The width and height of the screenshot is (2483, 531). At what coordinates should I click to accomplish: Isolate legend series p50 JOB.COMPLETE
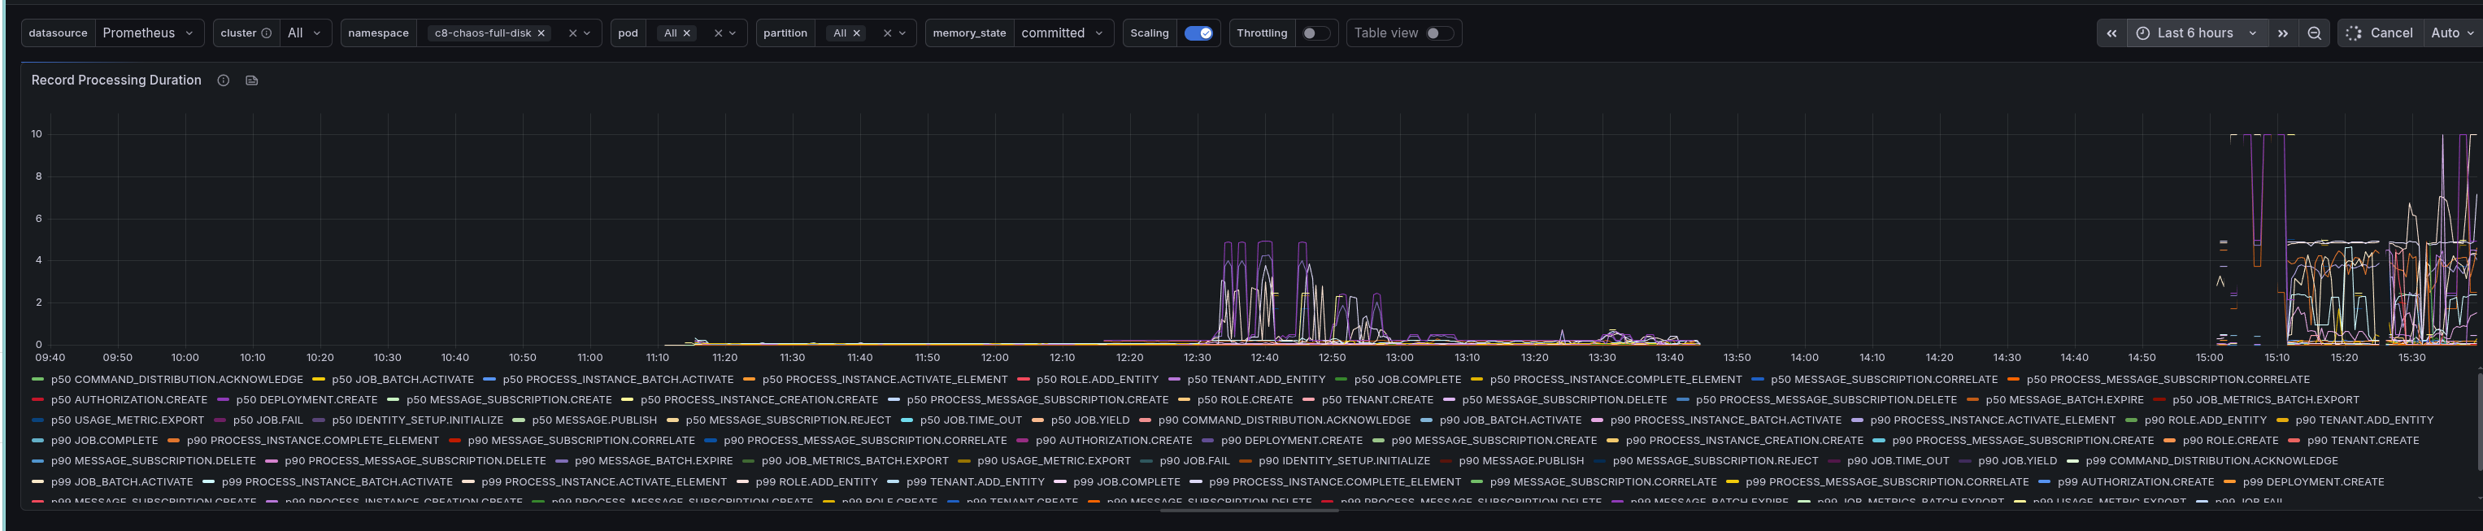(1407, 380)
